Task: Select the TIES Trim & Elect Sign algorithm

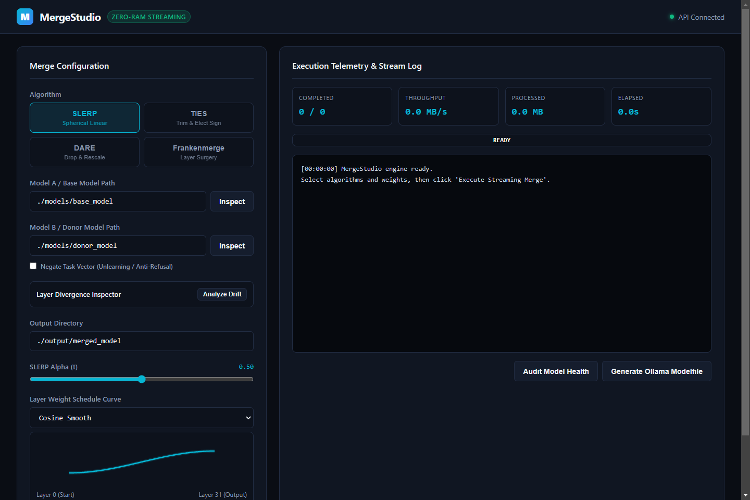Action: coord(198,118)
